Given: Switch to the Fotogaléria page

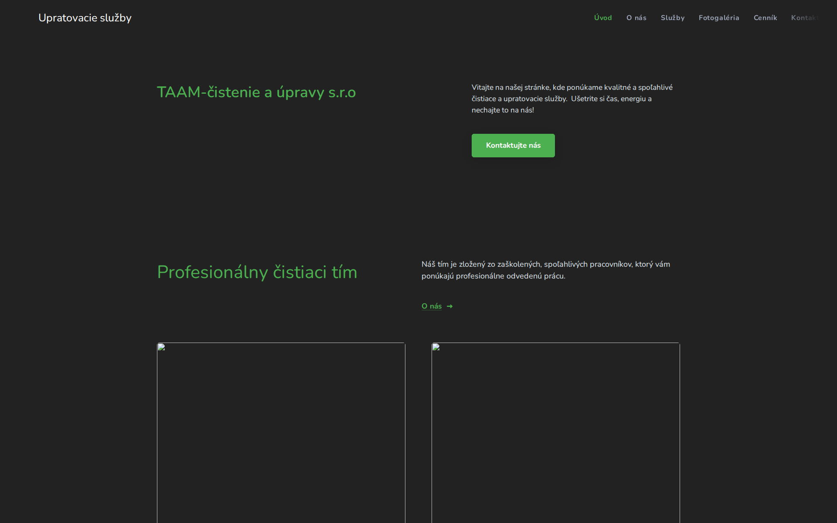Looking at the screenshot, I should click(718, 18).
